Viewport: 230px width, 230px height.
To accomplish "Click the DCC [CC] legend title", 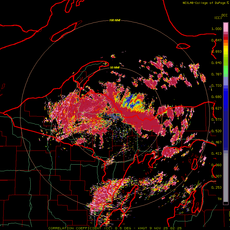I will coord(221,16).
